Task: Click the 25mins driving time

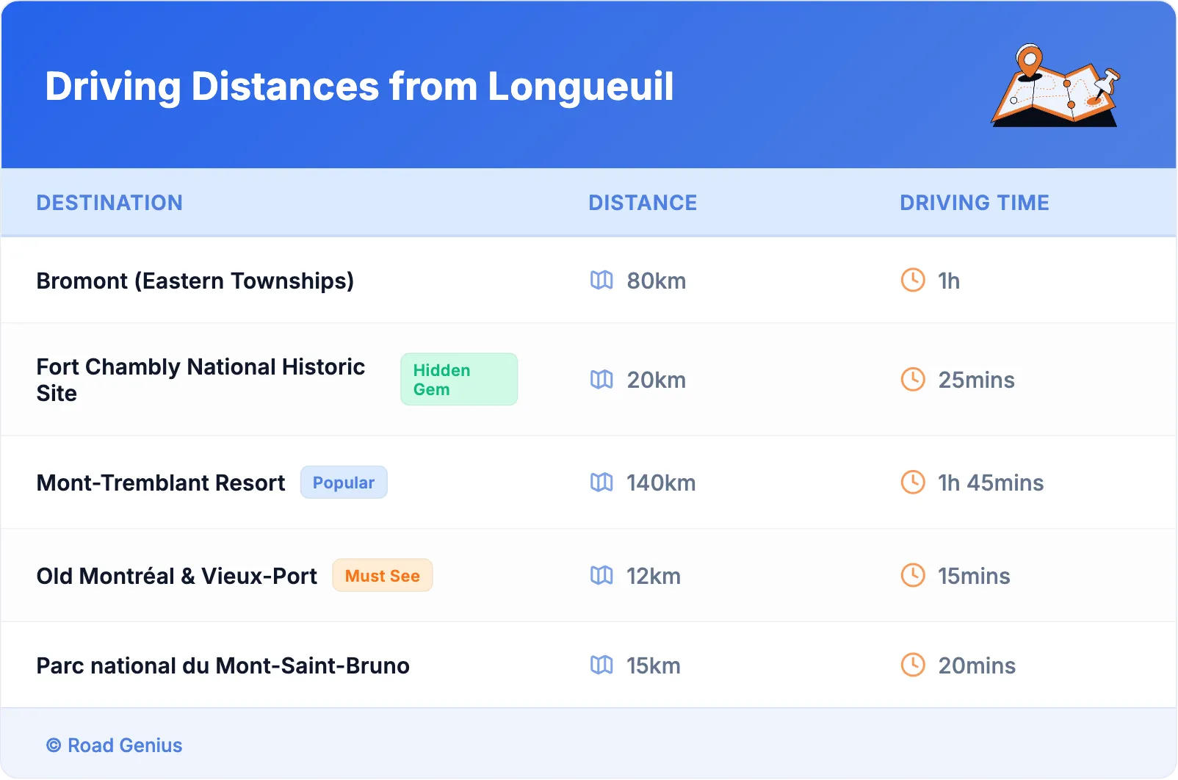Action: [977, 380]
